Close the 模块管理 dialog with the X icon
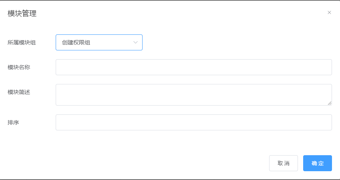This screenshot has width=340, height=180. (x=329, y=12)
